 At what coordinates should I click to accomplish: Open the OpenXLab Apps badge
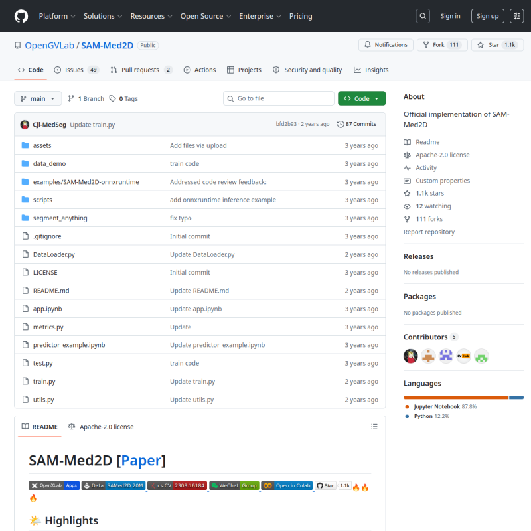pos(54,485)
